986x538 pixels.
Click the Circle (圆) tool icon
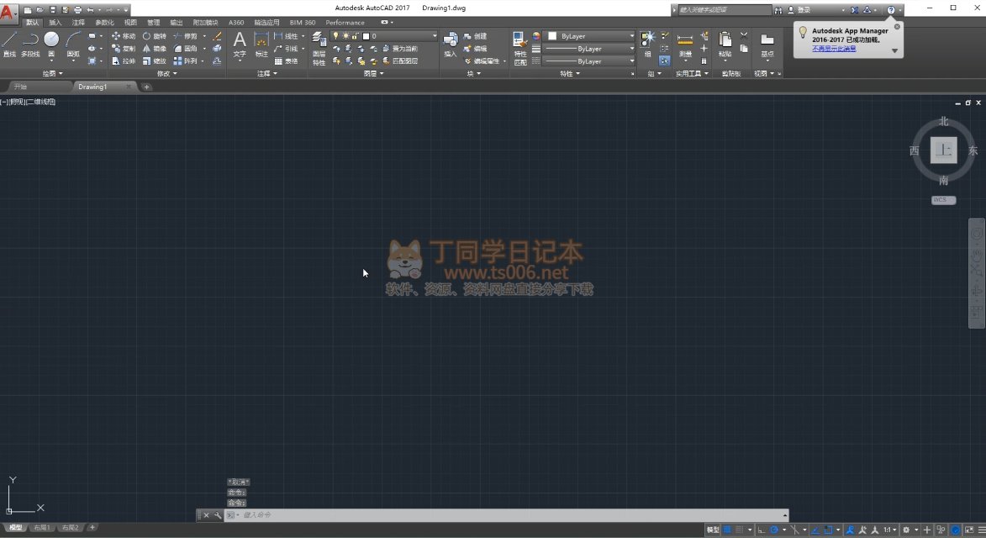pyautogui.click(x=51, y=44)
